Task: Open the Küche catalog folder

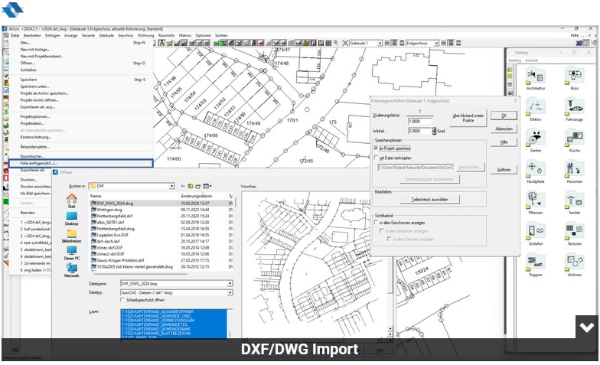Action: (574, 141)
